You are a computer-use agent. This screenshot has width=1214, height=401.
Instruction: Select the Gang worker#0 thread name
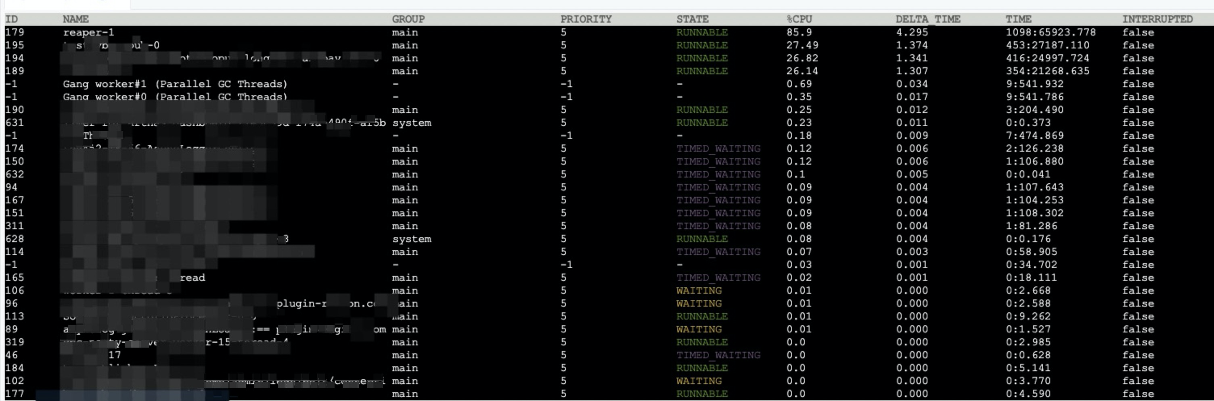[175, 97]
